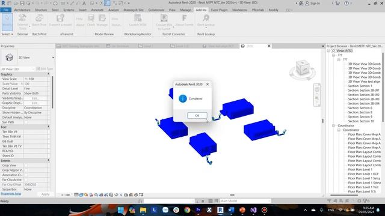Viewport: 385px width, 216px height.
Task: Open Premiere Pro from the taskbar
Action: 198,210
